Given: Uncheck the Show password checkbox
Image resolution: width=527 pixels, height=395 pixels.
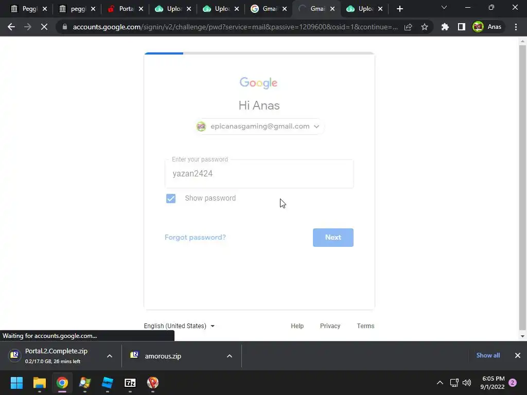Looking at the screenshot, I should coord(171,199).
